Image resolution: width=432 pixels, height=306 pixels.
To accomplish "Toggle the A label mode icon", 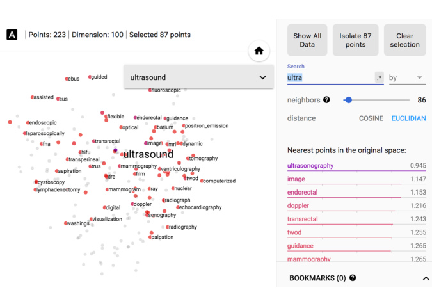I will click(x=12, y=35).
